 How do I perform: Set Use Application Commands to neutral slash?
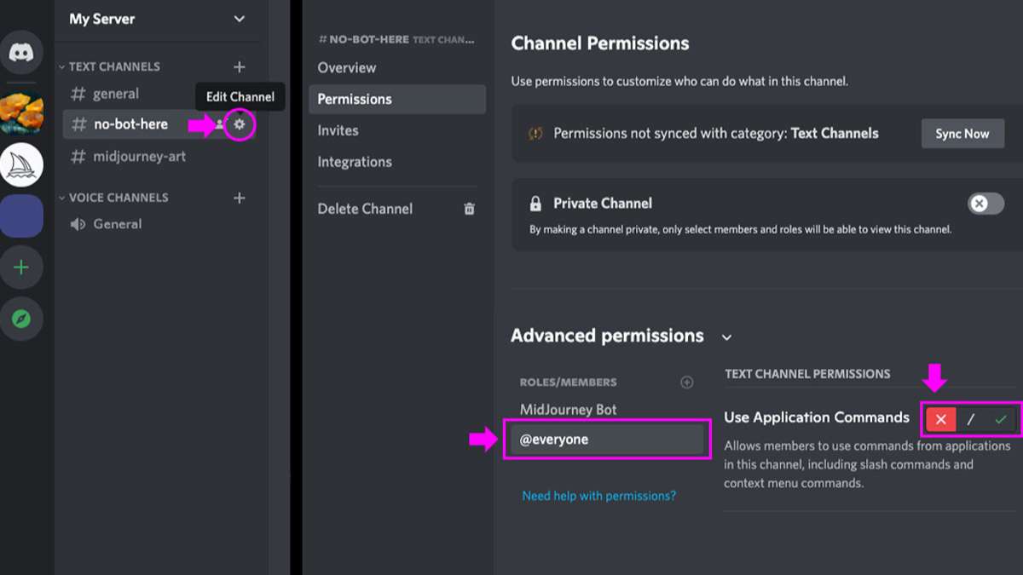coord(972,418)
